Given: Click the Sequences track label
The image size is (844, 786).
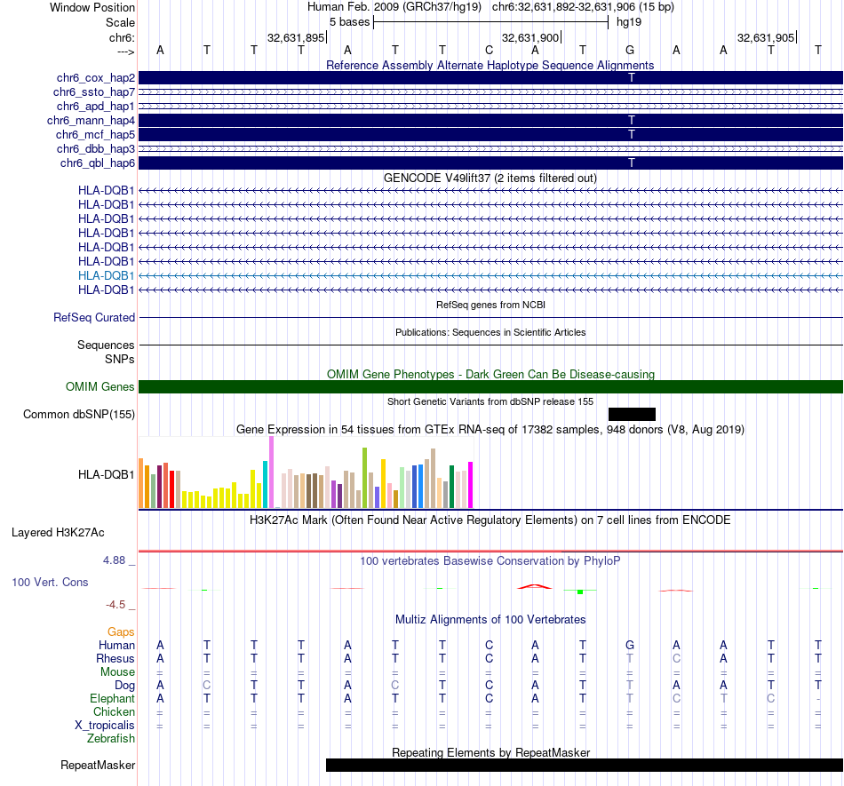Looking at the screenshot, I should coord(106,345).
